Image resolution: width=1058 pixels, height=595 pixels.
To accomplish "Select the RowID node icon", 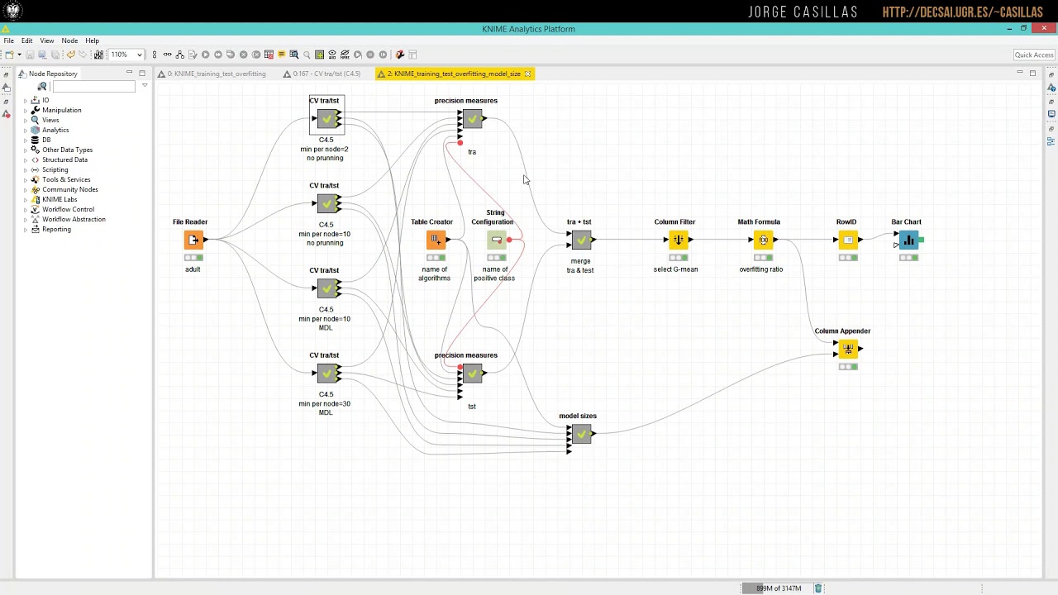I will [848, 240].
